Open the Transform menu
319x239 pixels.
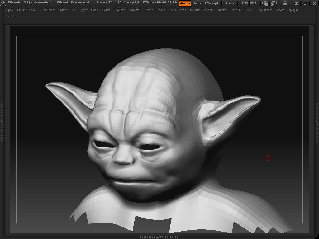coord(264,10)
